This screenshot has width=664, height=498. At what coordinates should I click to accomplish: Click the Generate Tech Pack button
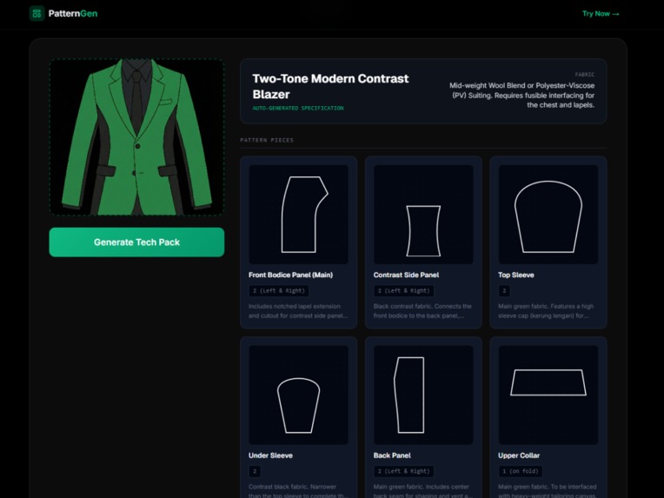[x=136, y=242]
